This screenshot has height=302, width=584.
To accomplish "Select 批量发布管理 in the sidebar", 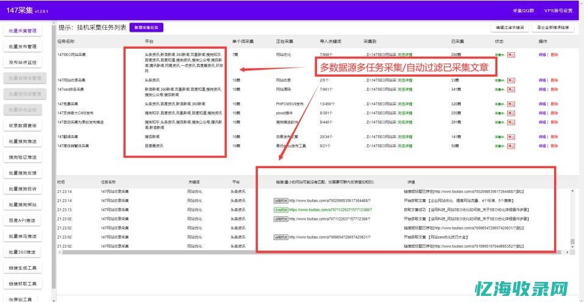I will tap(23, 46).
